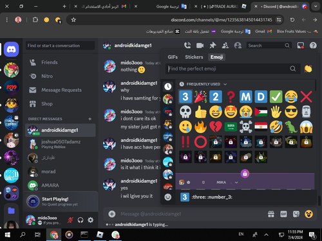The image size is (322, 241).
Task: Open DM with AMARA
Action: click(x=61, y=185)
